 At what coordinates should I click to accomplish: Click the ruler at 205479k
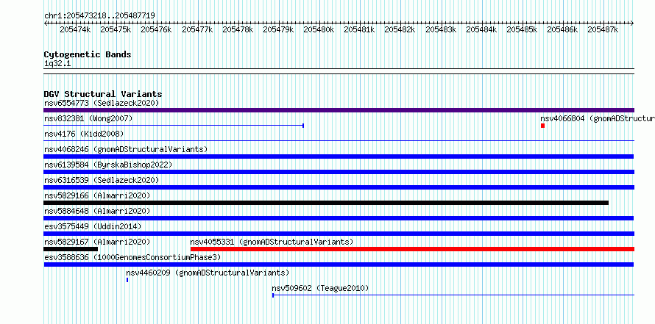(x=278, y=29)
